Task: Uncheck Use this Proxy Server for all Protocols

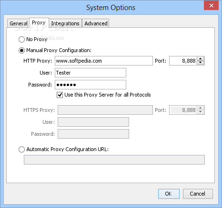Action: pyautogui.click(x=60, y=95)
